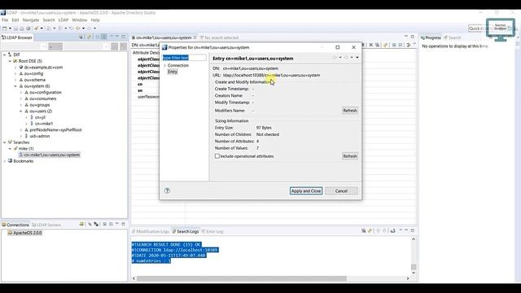Switch to the Search tab beside Progress
Viewport: 521px width, 293px height.
[453, 37]
